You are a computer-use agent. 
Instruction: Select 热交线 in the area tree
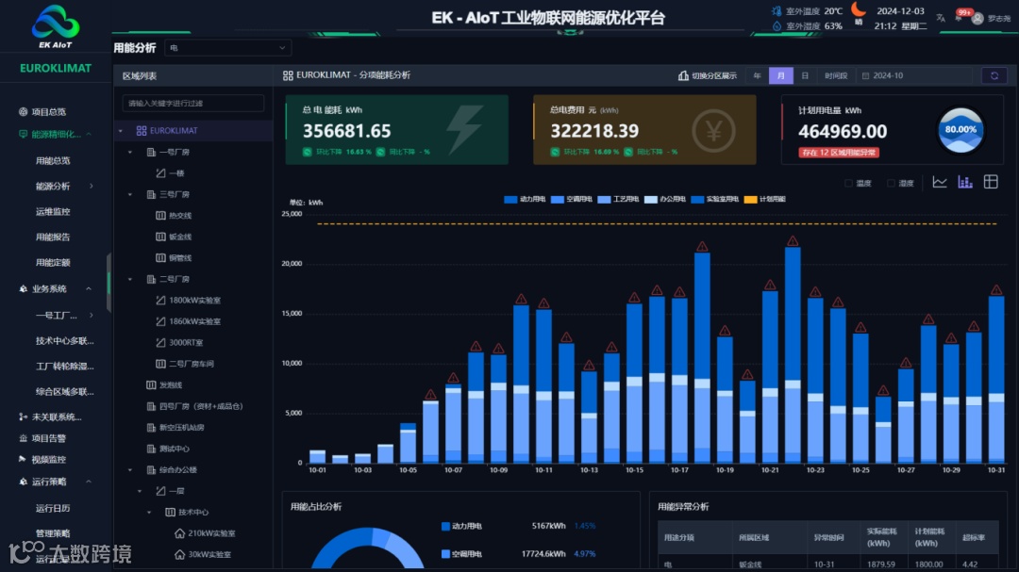tap(175, 216)
